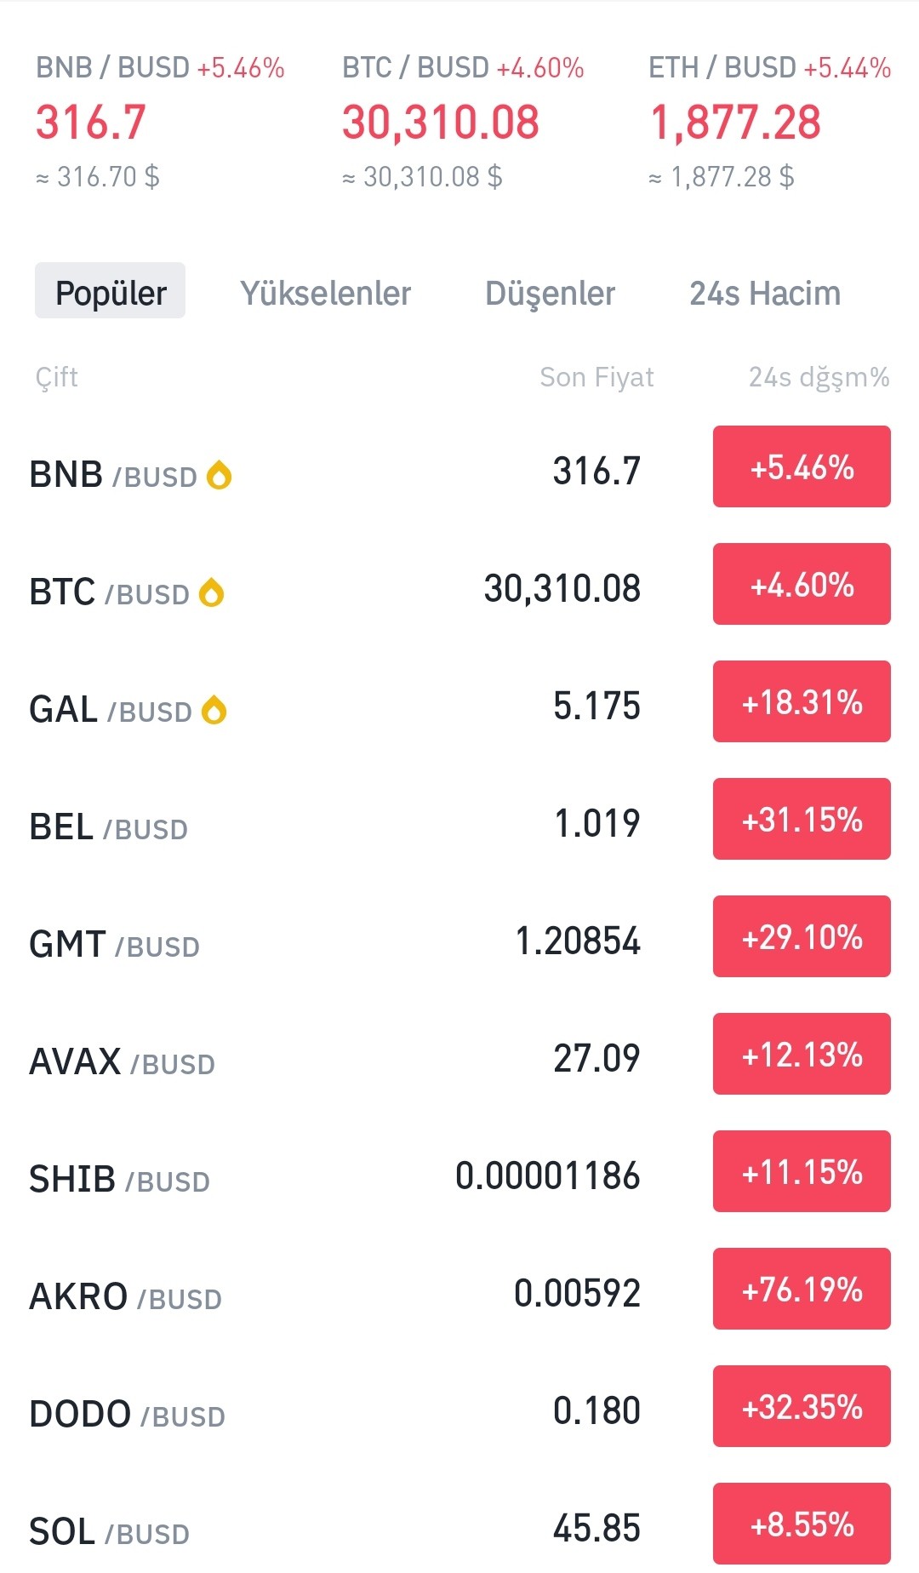Switch to the Yükselenler tab
This screenshot has width=919, height=1573.
click(x=325, y=293)
